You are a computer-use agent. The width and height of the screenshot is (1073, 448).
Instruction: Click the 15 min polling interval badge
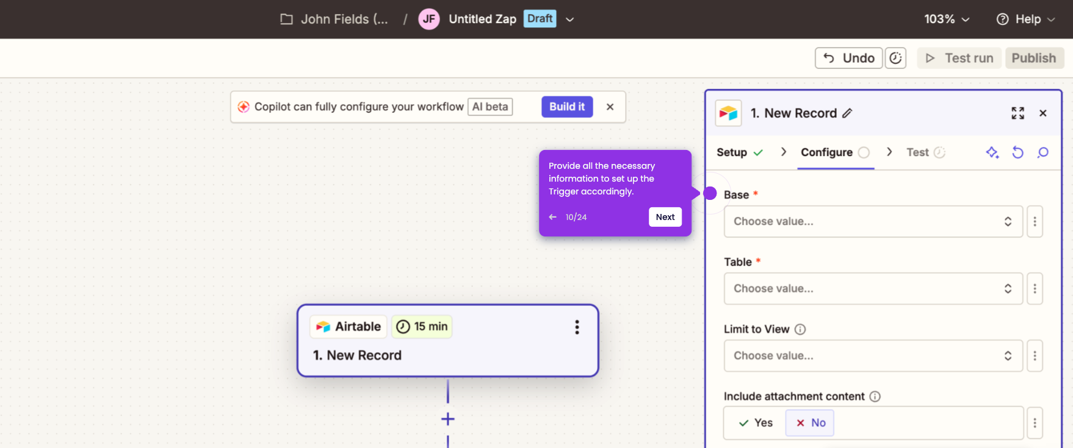pos(422,327)
